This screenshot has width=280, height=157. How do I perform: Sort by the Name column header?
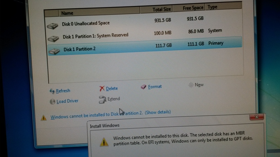pyautogui.click(x=99, y=12)
